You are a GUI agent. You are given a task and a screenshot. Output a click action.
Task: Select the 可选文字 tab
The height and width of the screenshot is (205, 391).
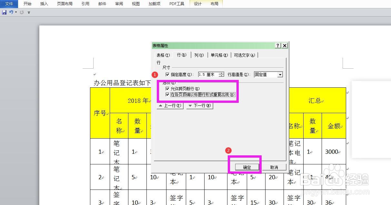coord(245,55)
